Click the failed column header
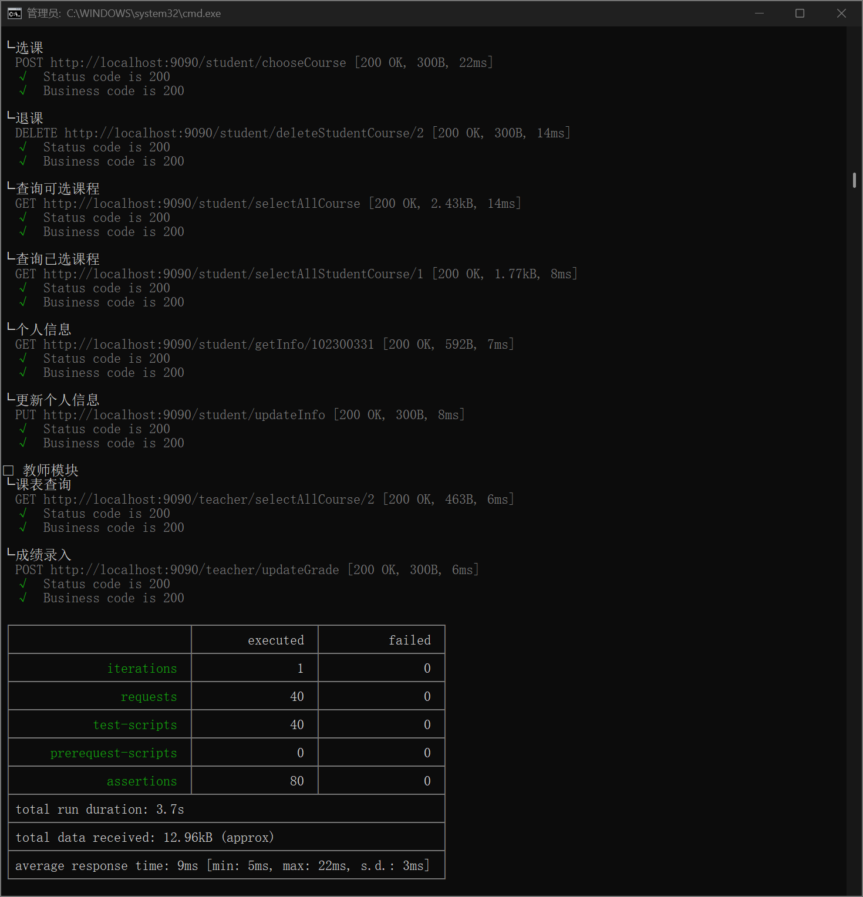863x897 pixels. pos(410,640)
